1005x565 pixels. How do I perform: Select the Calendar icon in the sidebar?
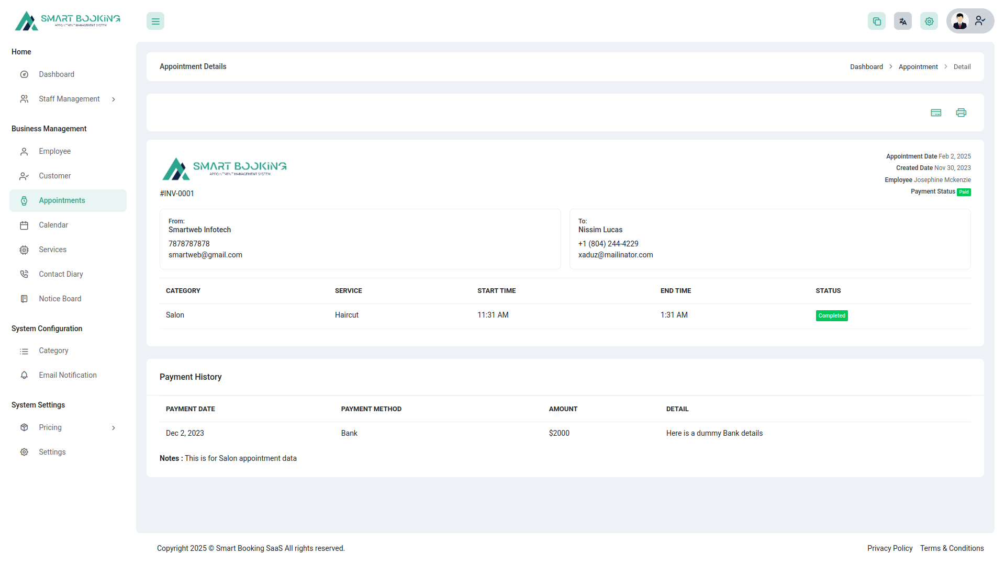(x=25, y=225)
